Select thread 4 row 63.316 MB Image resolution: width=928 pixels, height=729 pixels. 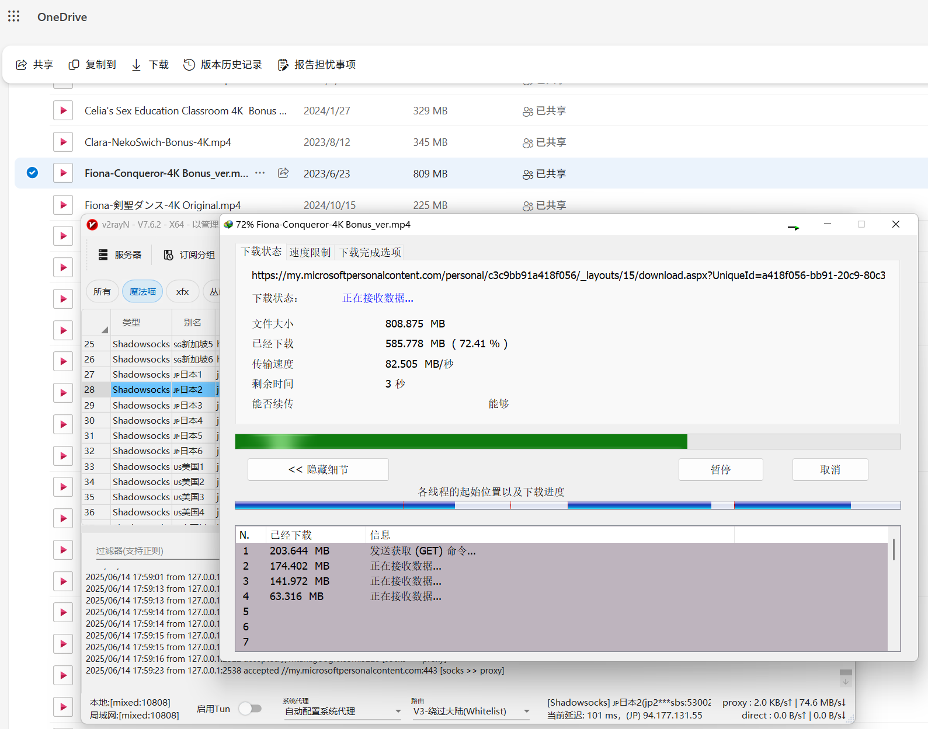point(562,597)
